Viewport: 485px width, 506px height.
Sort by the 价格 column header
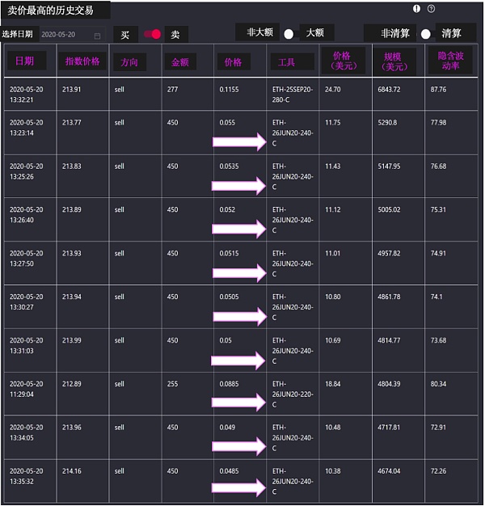coord(233,62)
